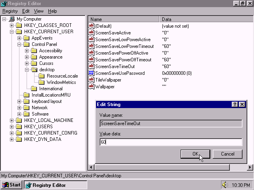
Task: Click the ScreenSaveUsePassword binary value icon
Action: pos(91,73)
